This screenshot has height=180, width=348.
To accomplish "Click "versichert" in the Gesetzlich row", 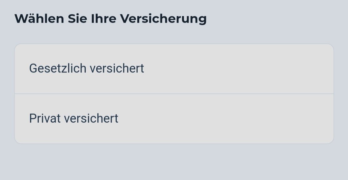I will [x=117, y=69].
